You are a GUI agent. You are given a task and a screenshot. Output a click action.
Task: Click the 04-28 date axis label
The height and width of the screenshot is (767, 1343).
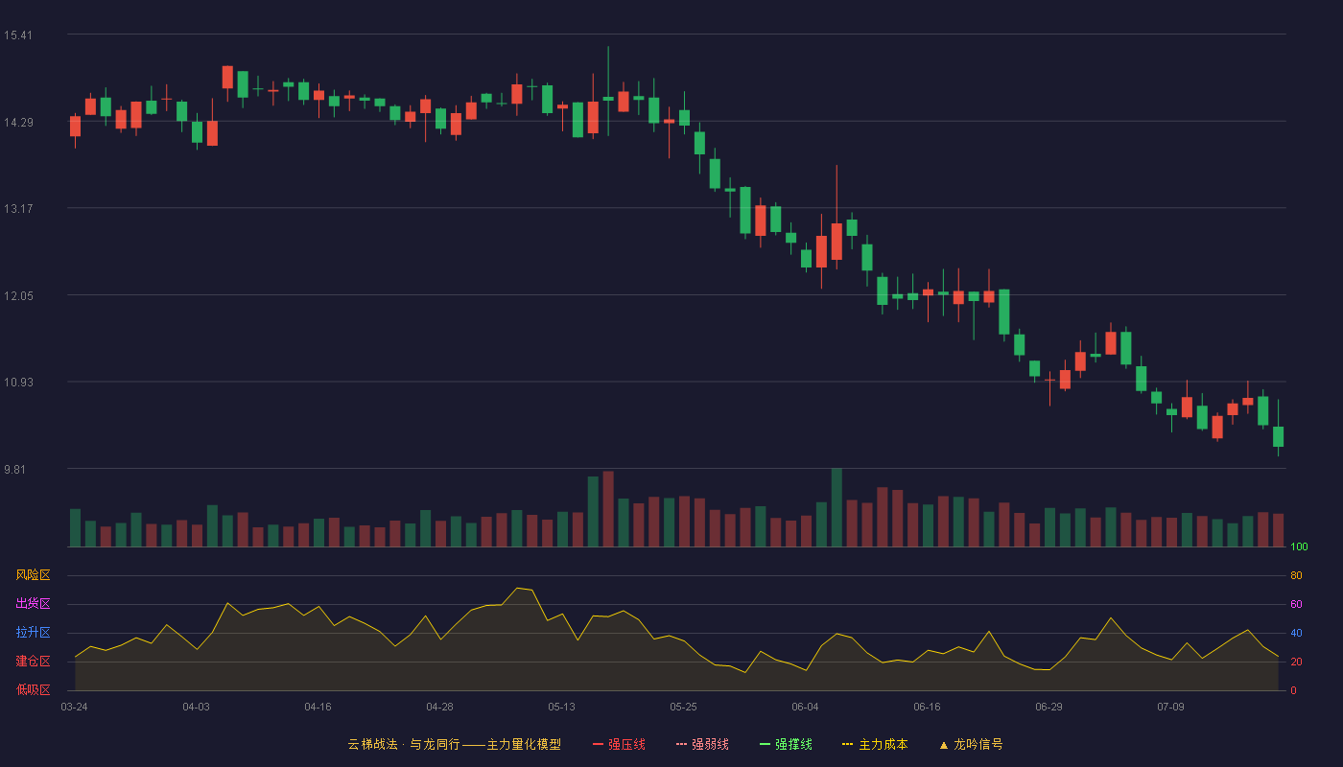point(440,707)
